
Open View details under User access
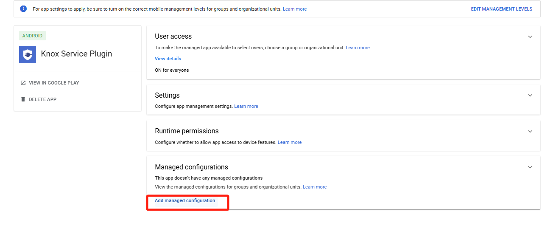click(168, 59)
